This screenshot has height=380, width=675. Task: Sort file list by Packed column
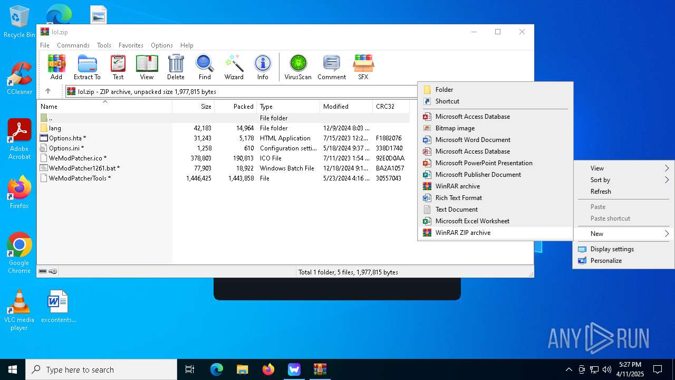pos(235,106)
